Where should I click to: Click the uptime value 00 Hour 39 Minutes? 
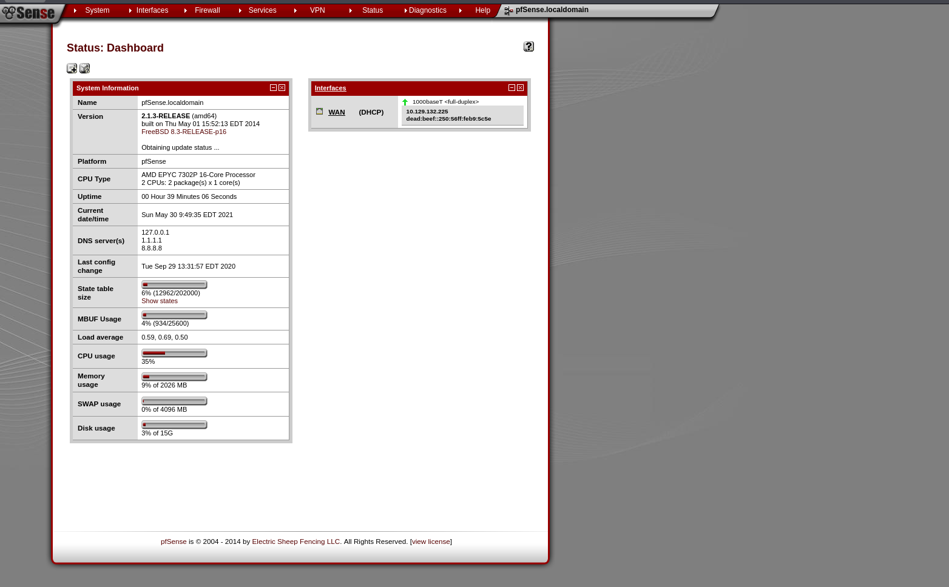point(189,196)
